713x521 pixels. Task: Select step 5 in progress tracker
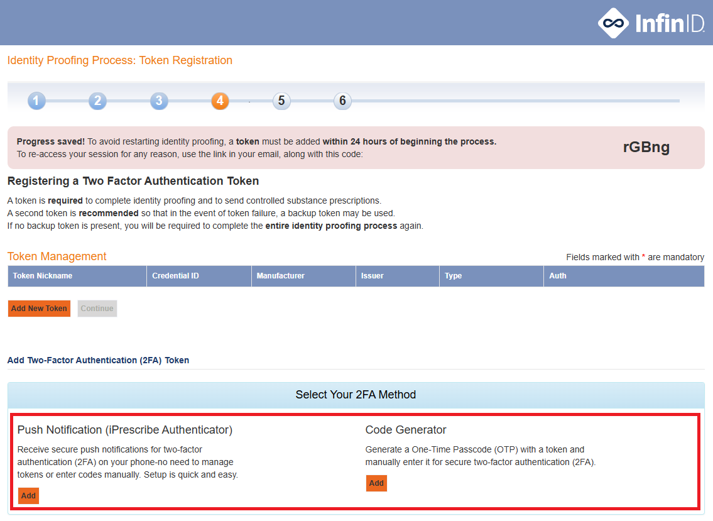point(281,101)
